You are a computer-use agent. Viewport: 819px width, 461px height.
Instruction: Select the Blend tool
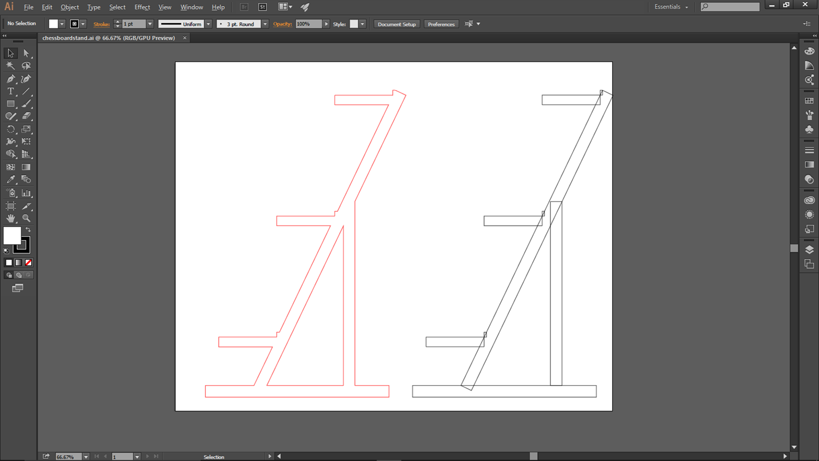click(26, 180)
